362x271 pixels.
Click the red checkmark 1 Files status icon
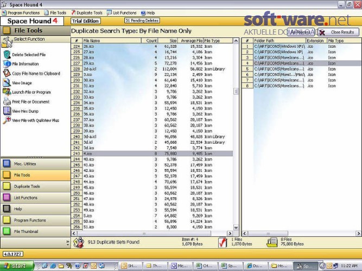(223, 242)
